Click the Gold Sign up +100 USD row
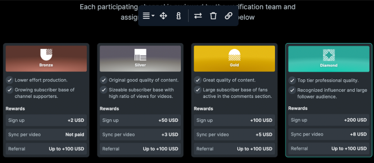 pyautogui.click(x=234, y=120)
